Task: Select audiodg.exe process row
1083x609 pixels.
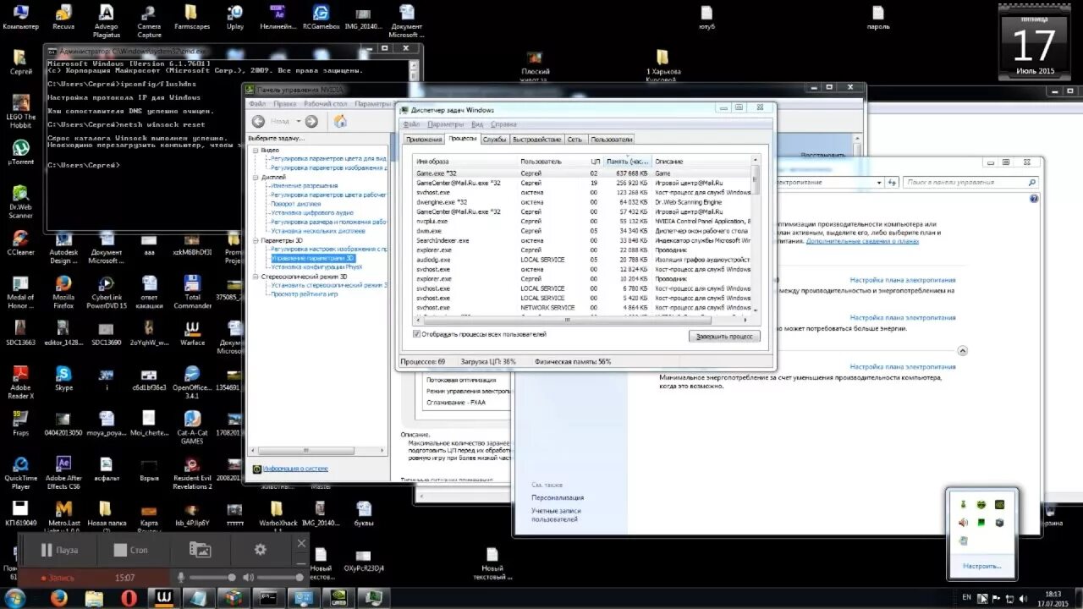Action: [x=582, y=260]
